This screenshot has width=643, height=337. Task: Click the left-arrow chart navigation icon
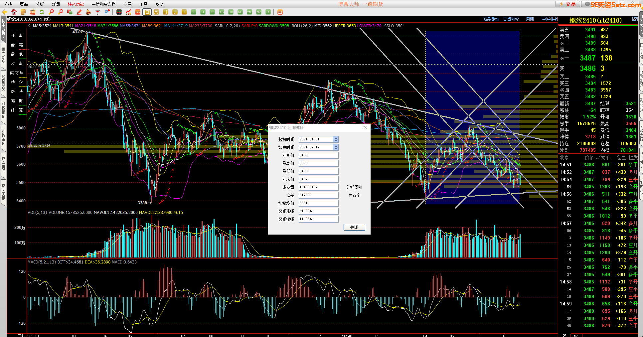click(x=544, y=19)
